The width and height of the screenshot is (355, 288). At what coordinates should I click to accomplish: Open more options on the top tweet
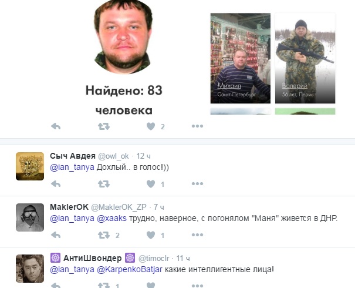(x=197, y=126)
